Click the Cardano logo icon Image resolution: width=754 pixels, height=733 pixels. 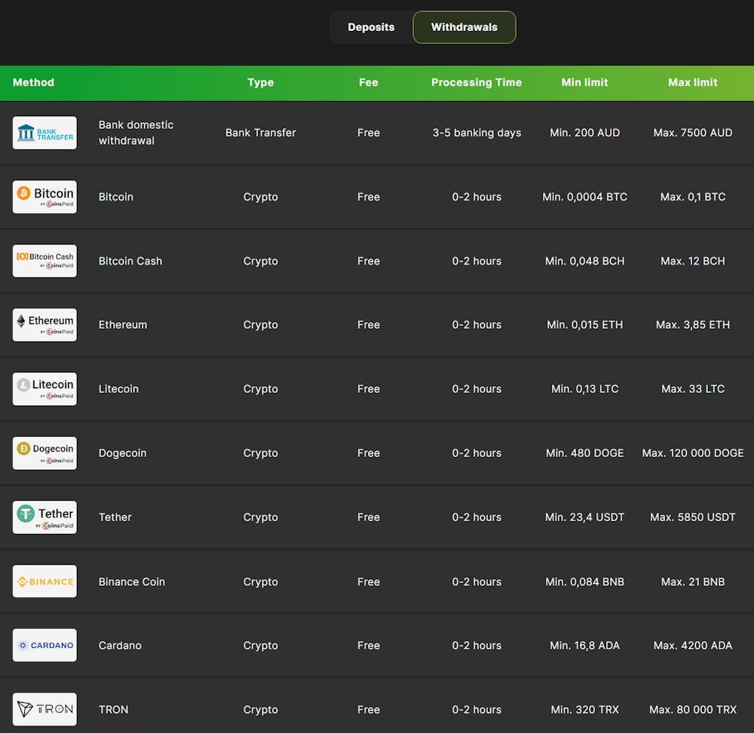click(x=44, y=645)
